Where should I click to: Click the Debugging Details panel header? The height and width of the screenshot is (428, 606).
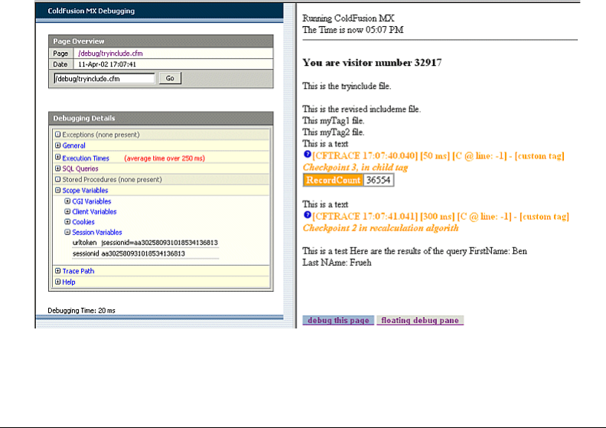(x=161, y=119)
